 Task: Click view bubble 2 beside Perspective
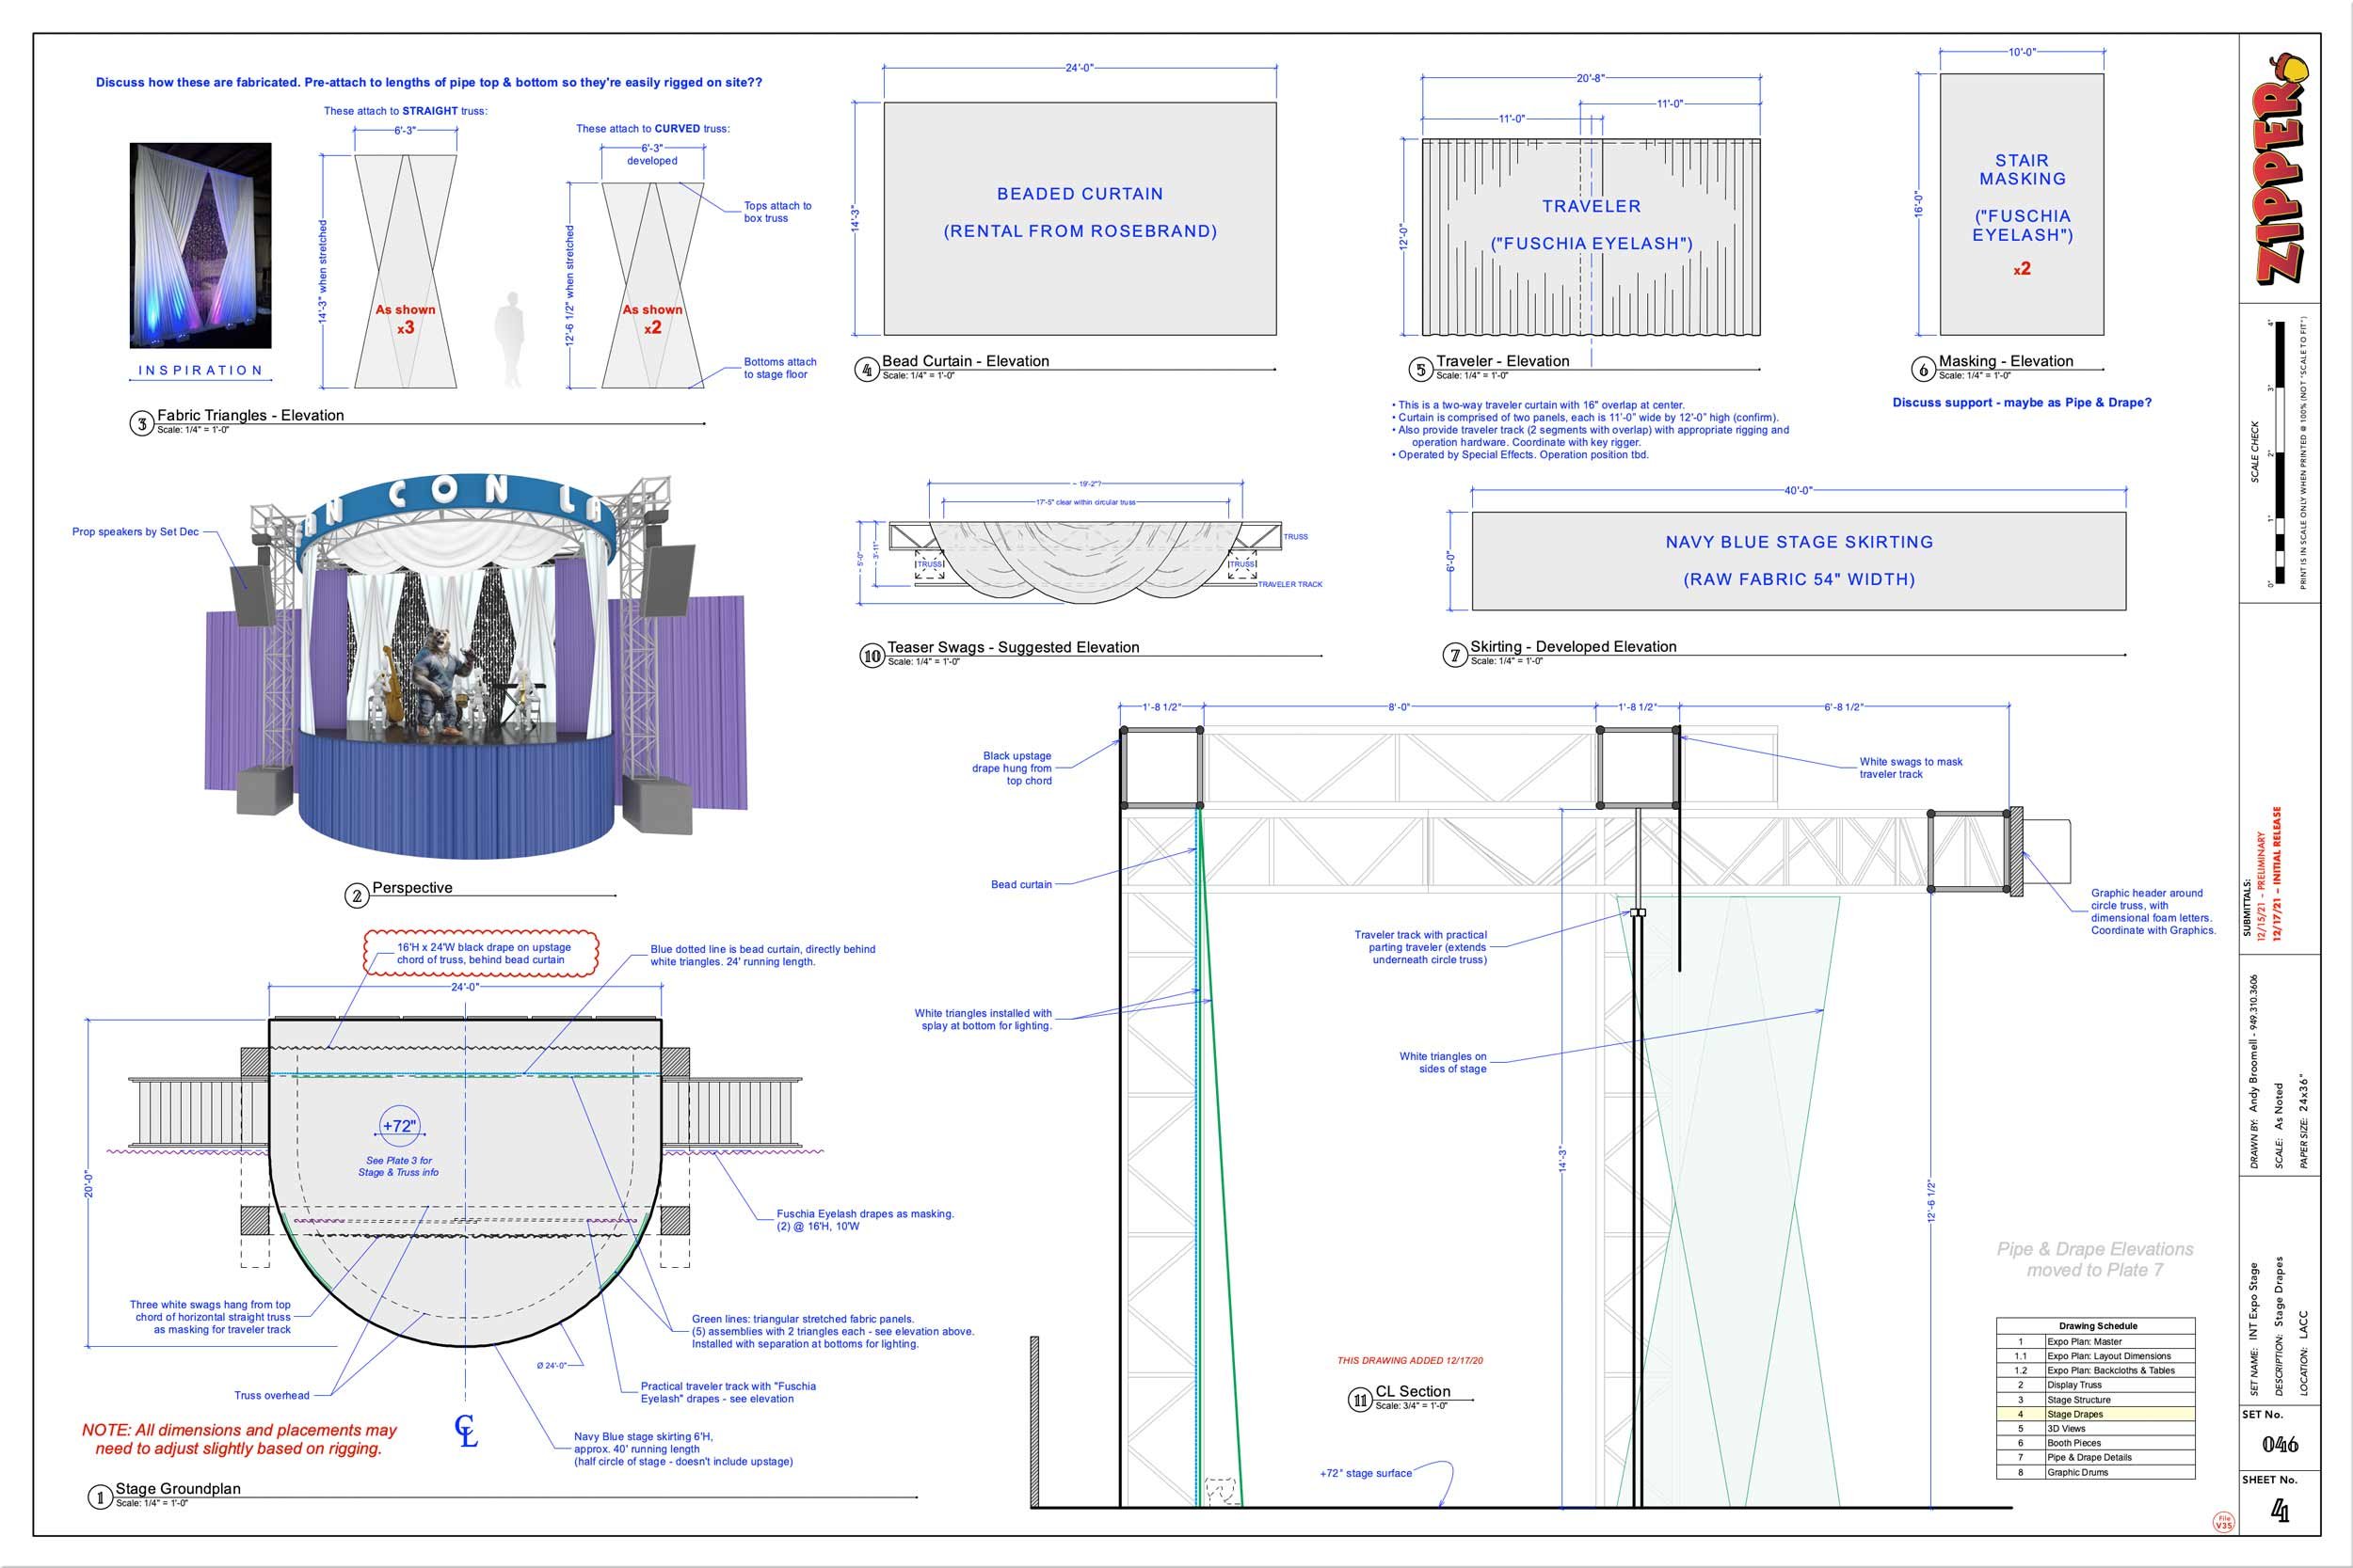(357, 896)
